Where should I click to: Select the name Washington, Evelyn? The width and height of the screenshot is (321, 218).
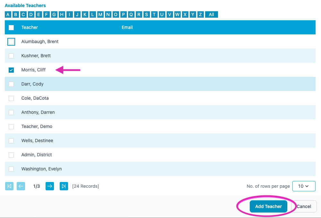[x=41, y=169]
